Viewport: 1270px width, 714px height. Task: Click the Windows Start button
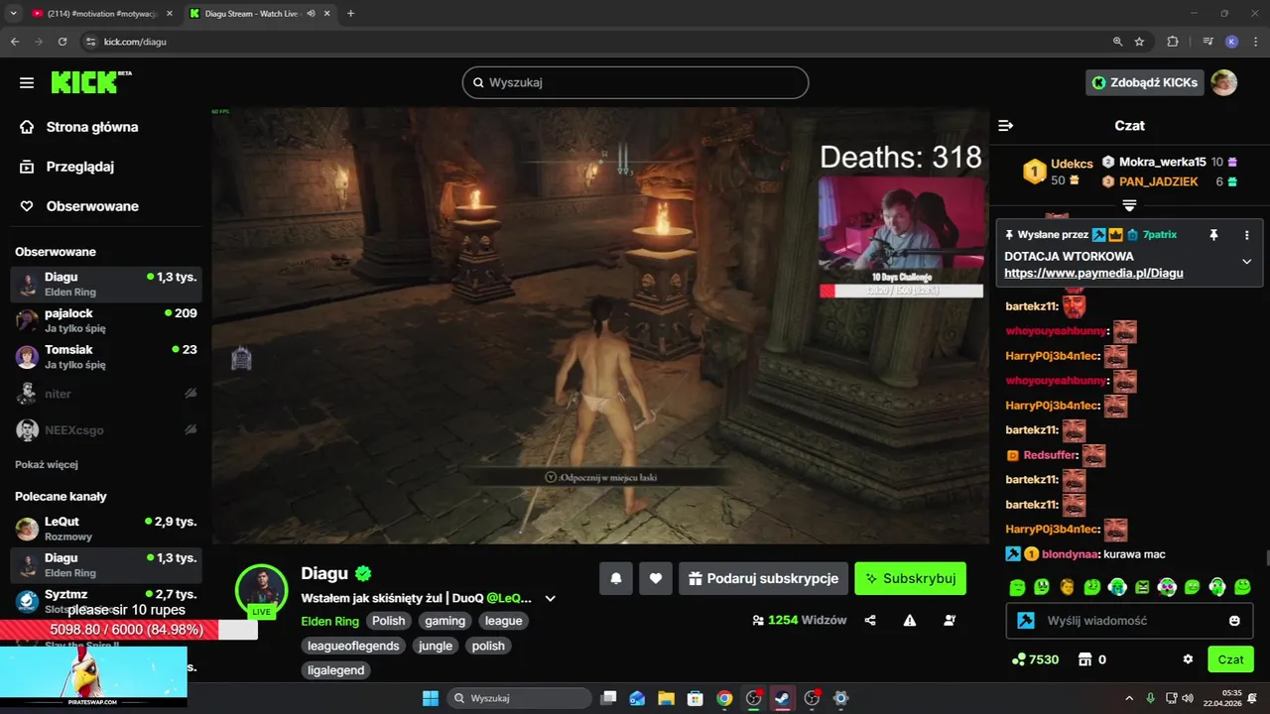pyautogui.click(x=431, y=698)
